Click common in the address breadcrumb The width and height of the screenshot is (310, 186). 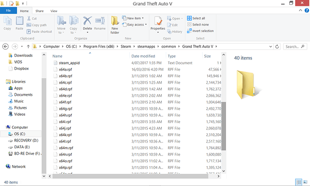[168, 46]
